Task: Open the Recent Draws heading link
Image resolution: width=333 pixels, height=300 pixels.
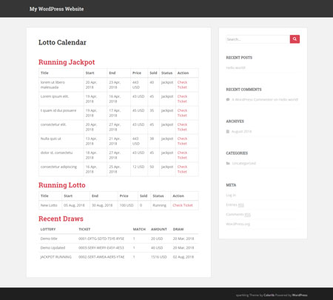Action: coord(61,219)
